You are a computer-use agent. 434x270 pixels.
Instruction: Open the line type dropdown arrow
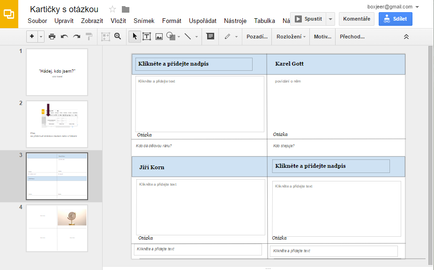[196, 37]
